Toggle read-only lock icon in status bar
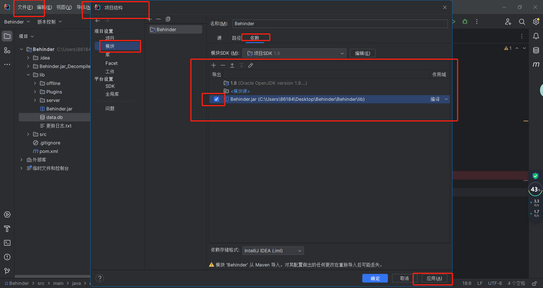 click(535, 283)
